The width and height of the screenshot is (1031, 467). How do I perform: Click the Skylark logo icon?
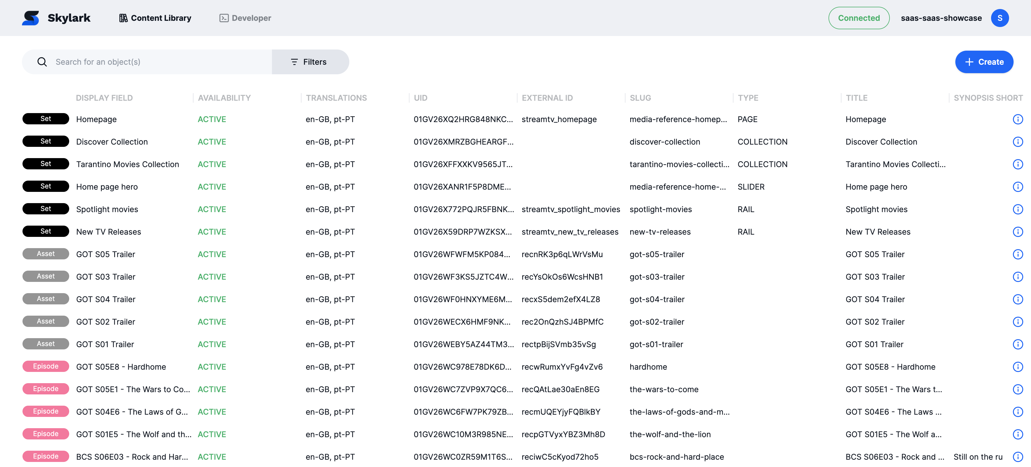pyautogui.click(x=30, y=18)
